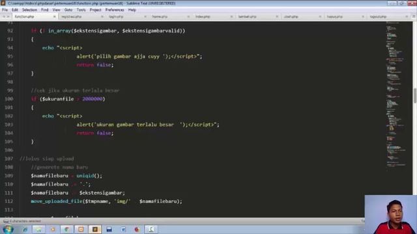The height and width of the screenshot is (234, 417).
Task: Click the 'ukuran gambar terlalu besar' alert text
Action: (x=135, y=125)
